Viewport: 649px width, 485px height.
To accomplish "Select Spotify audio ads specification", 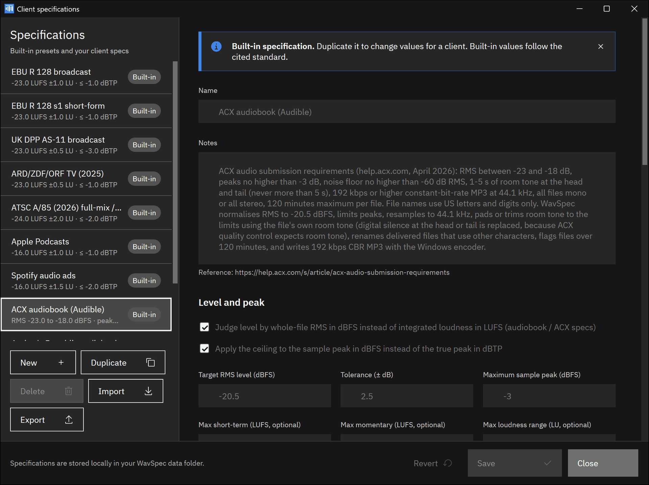I will click(86, 281).
